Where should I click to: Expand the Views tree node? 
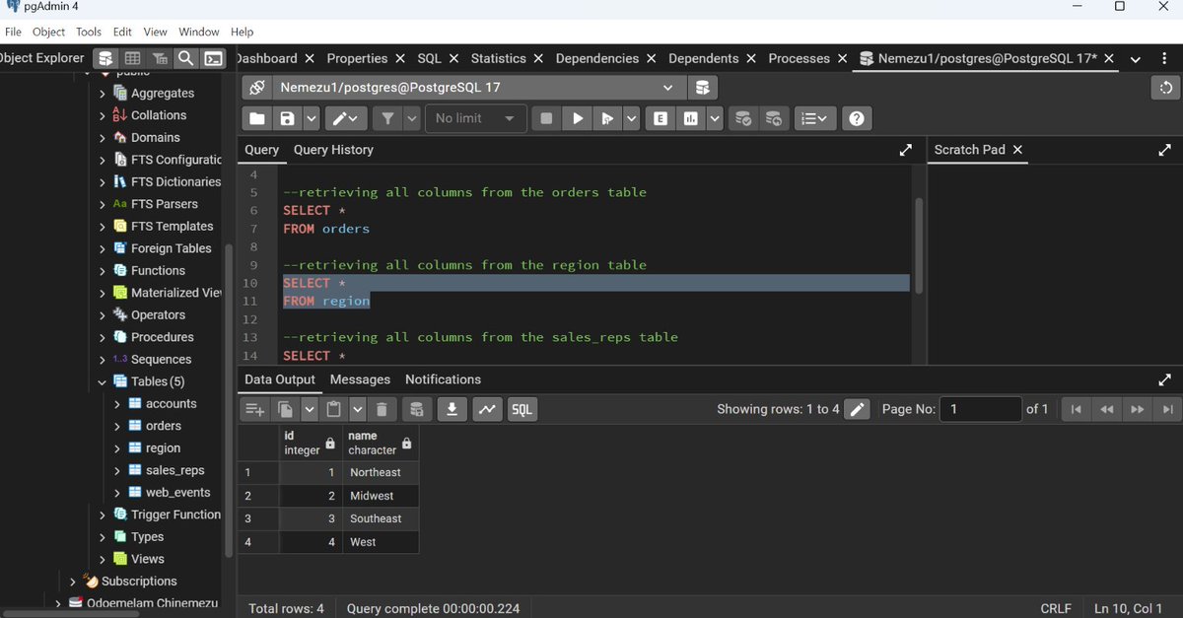103,559
